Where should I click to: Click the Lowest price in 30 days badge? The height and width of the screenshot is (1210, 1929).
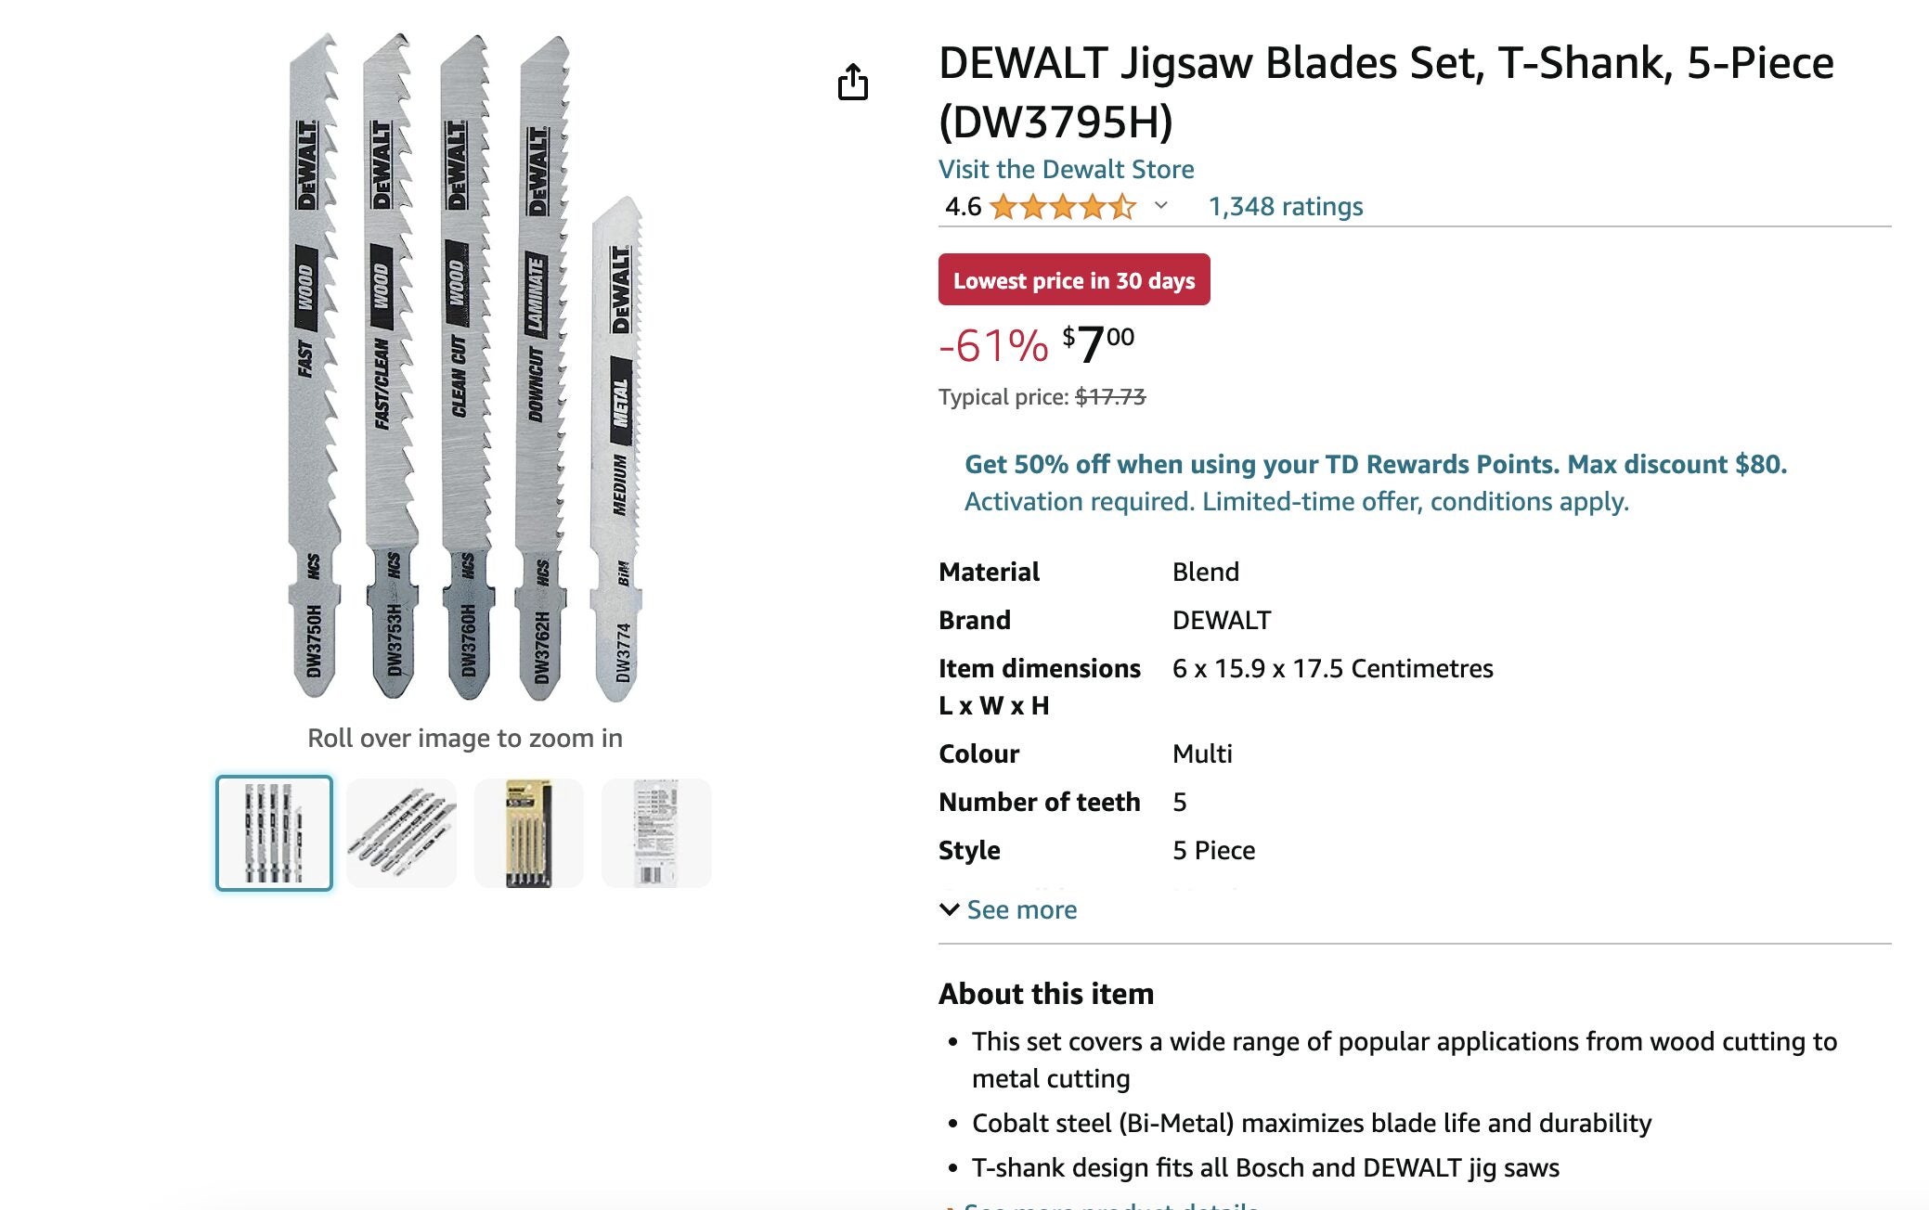(x=1074, y=280)
